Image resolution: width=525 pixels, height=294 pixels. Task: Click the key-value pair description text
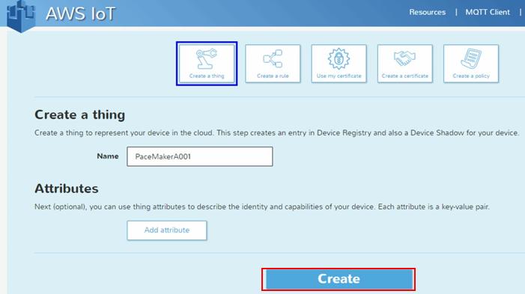[x=262, y=206]
